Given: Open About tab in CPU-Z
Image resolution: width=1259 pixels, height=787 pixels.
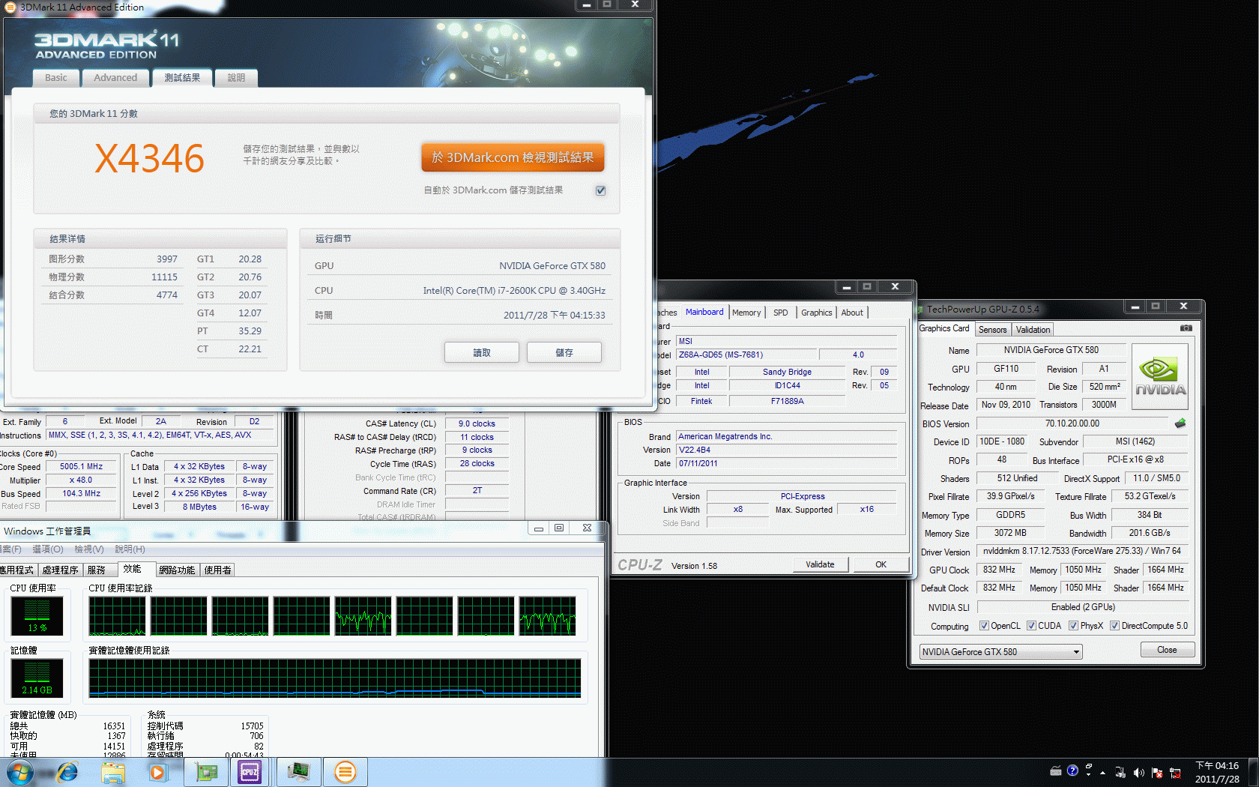Looking at the screenshot, I should 852,313.
